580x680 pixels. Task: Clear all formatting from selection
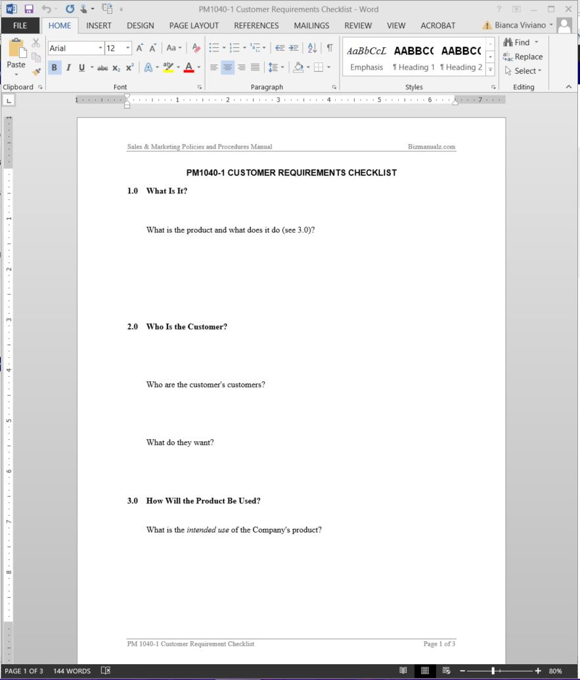(196, 48)
